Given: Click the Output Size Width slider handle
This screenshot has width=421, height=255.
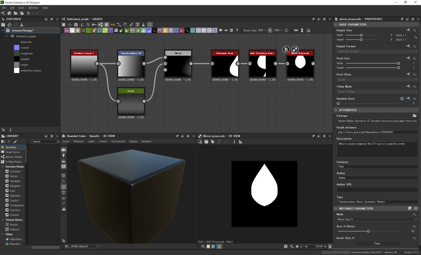Looking at the screenshot, I should (361, 35).
